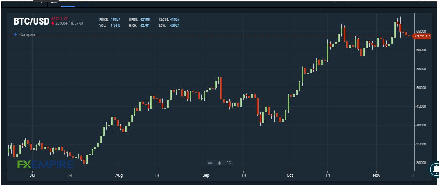The width and height of the screenshot is (439, 187).
Task: Click the Aug label on time axis
Action: tap(119, 175)
